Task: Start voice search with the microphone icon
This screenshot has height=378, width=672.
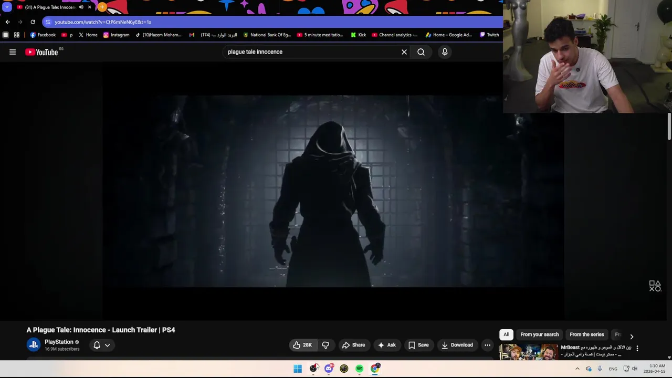Action: point(445,52)
